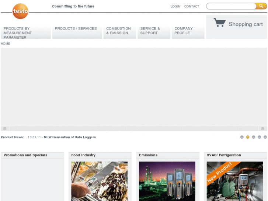This screenshot has height=201, width=268.
Task: Click the LOGIN link
Action: click(175, 7)
